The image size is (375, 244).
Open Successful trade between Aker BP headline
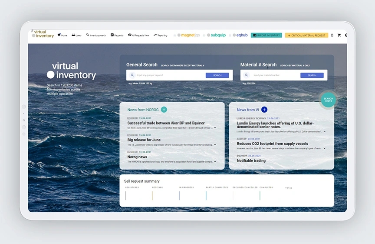click(166, 123)
